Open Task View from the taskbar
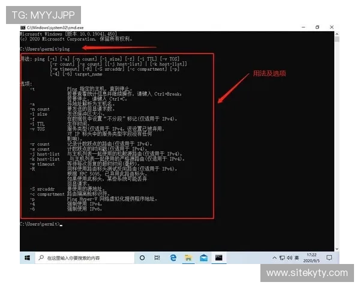 pos(157,257)
